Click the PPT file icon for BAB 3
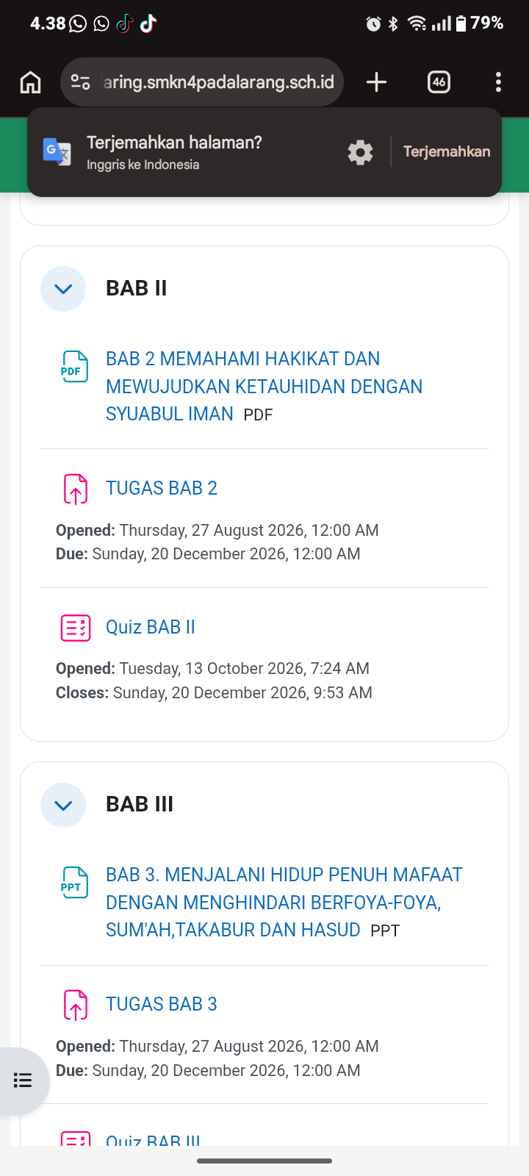The width and height of the screenshot is (529, 1176). pyautogui.click(x=74, y=882)
